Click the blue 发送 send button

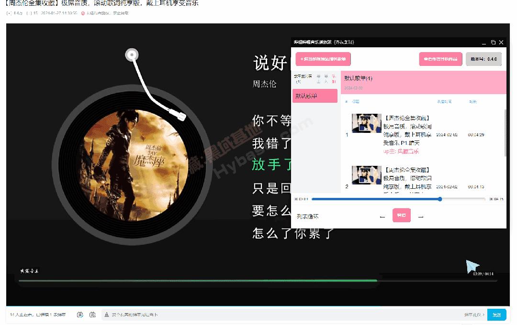496,315
